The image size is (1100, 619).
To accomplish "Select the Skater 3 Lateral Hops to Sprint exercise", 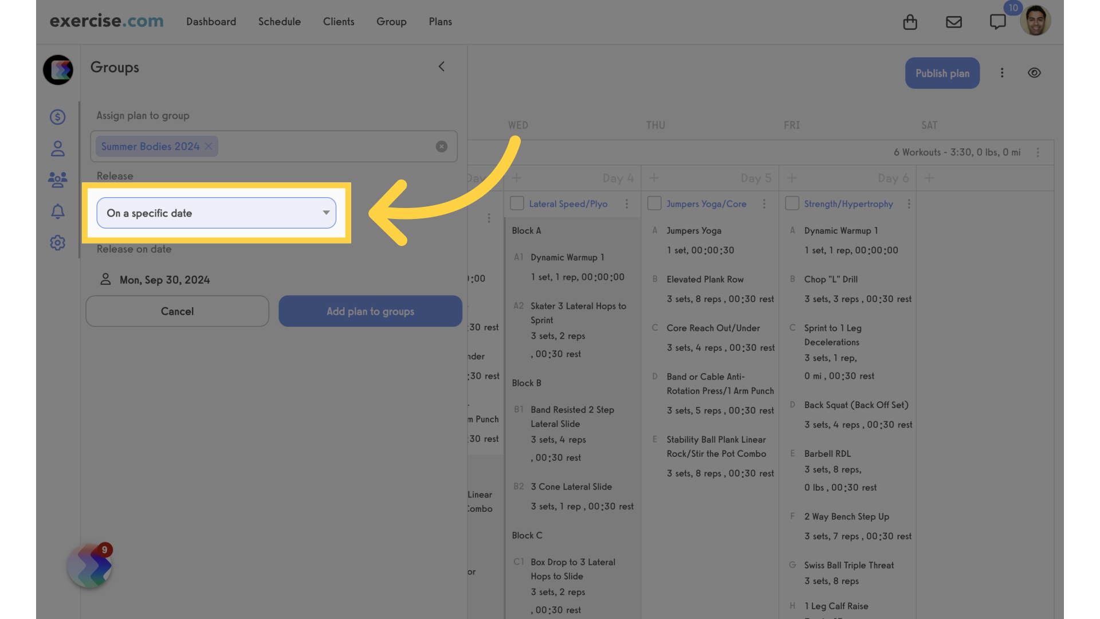I will [578, 313].
